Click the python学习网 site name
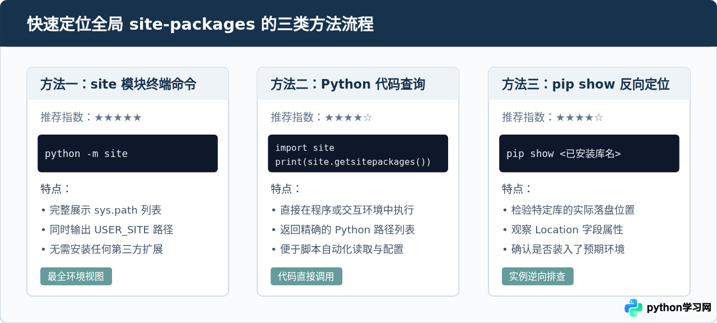 tap(679, 308)
